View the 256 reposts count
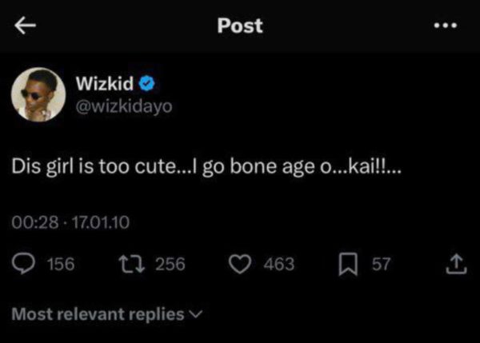This screenshot has width=480, height=343. point(170,264)
